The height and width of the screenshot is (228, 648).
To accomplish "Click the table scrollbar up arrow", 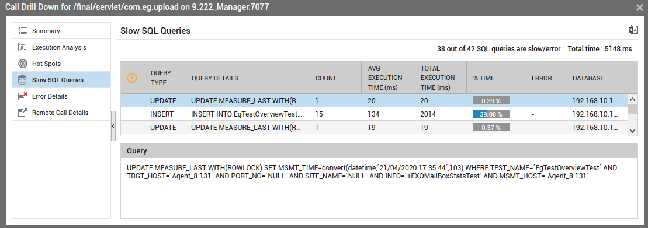I will pos(632,99).
